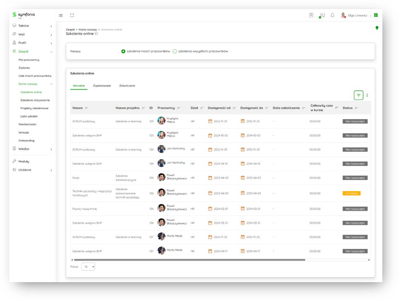Switch to the Zakończone tab
The width and height of the screenshot is (399, 300).
(x=127, y=86)
